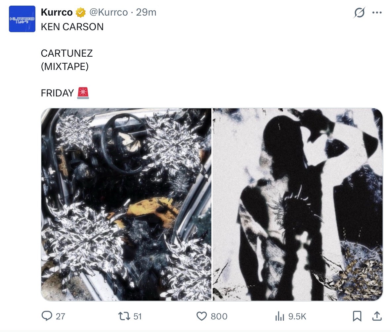The height and width of the screenshot is (332, 391).
Task: Open the three-dot more options menu
Action: click(377, 12)
